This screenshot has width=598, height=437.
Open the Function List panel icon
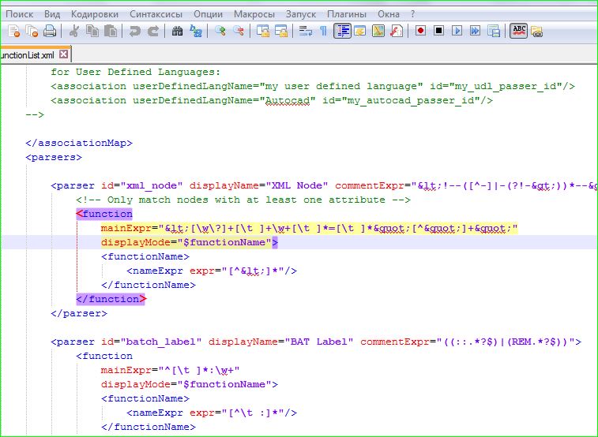pos(397,31)
